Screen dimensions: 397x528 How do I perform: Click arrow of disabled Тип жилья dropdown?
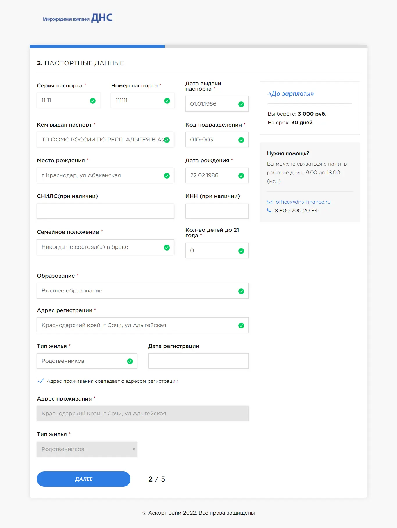[x=134, y=449]
